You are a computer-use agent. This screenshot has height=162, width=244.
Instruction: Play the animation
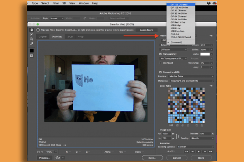click(198, 151)
